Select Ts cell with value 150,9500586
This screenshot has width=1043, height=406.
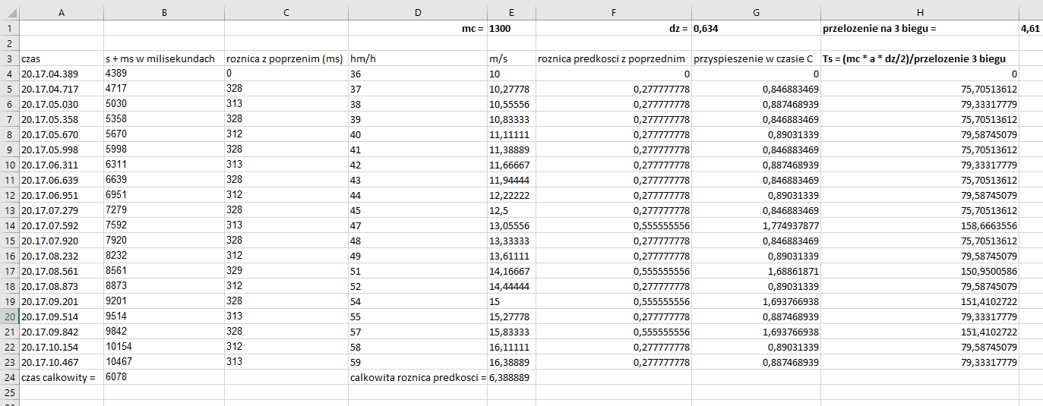click(920, 271)
